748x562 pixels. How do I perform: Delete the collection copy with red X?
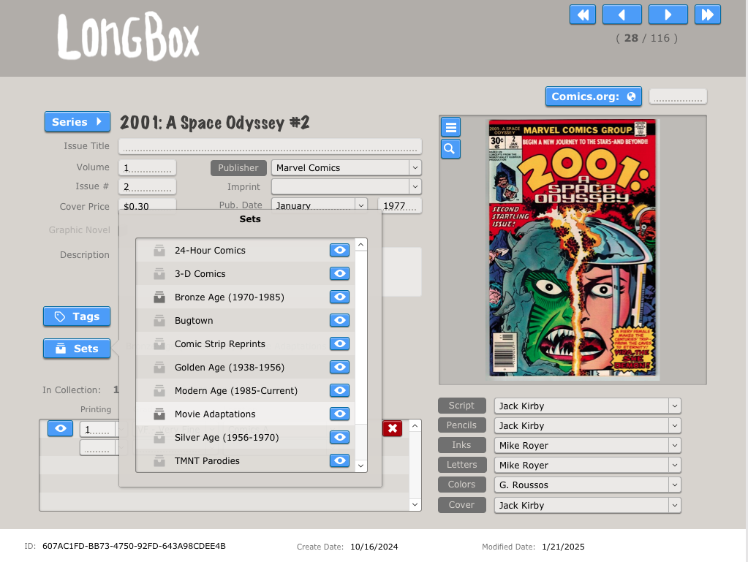(x=392, y=428)
